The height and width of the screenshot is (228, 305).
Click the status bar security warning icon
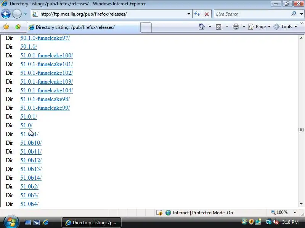[159, 213]
